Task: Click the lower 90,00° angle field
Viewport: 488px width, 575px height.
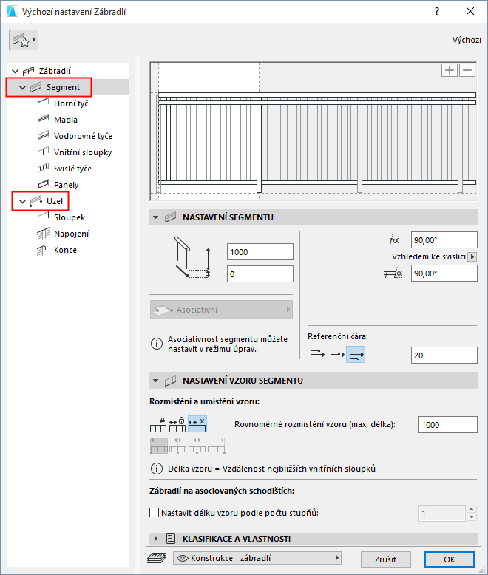Action: click(x=444, y=273)
